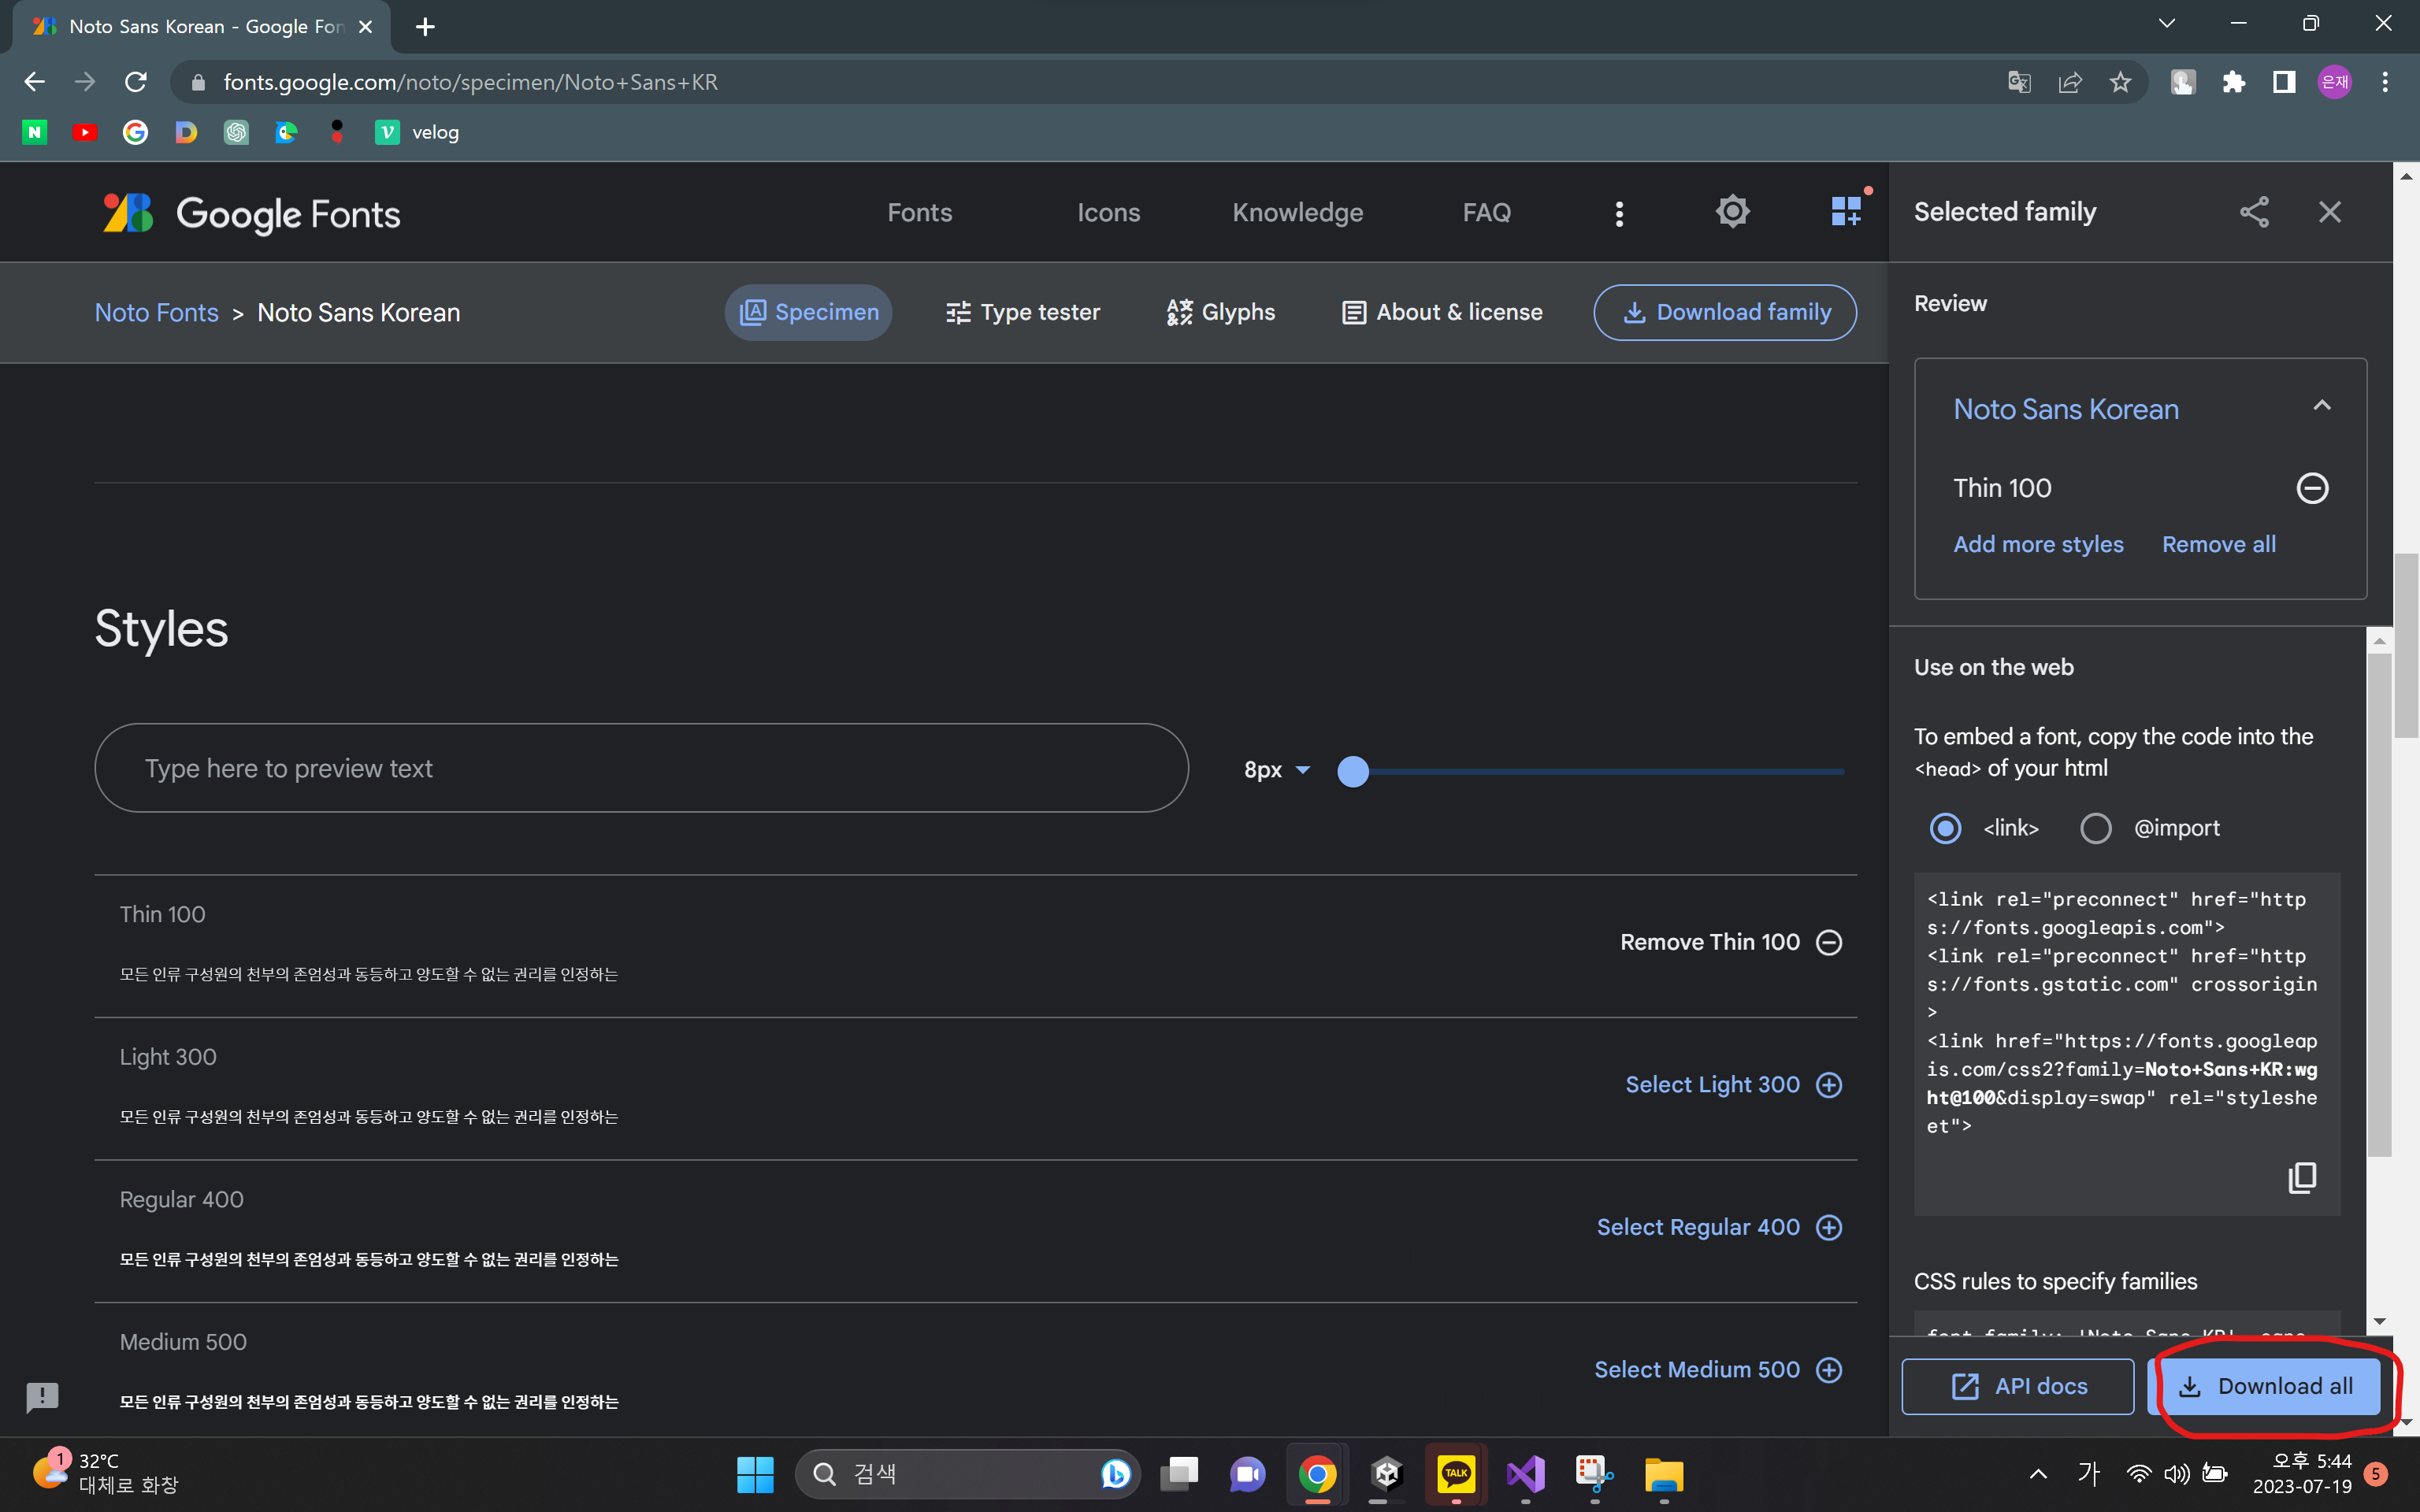Click Select Light 300
This screenshot has width=2420, height=1512.
tap(1734, 1085)
